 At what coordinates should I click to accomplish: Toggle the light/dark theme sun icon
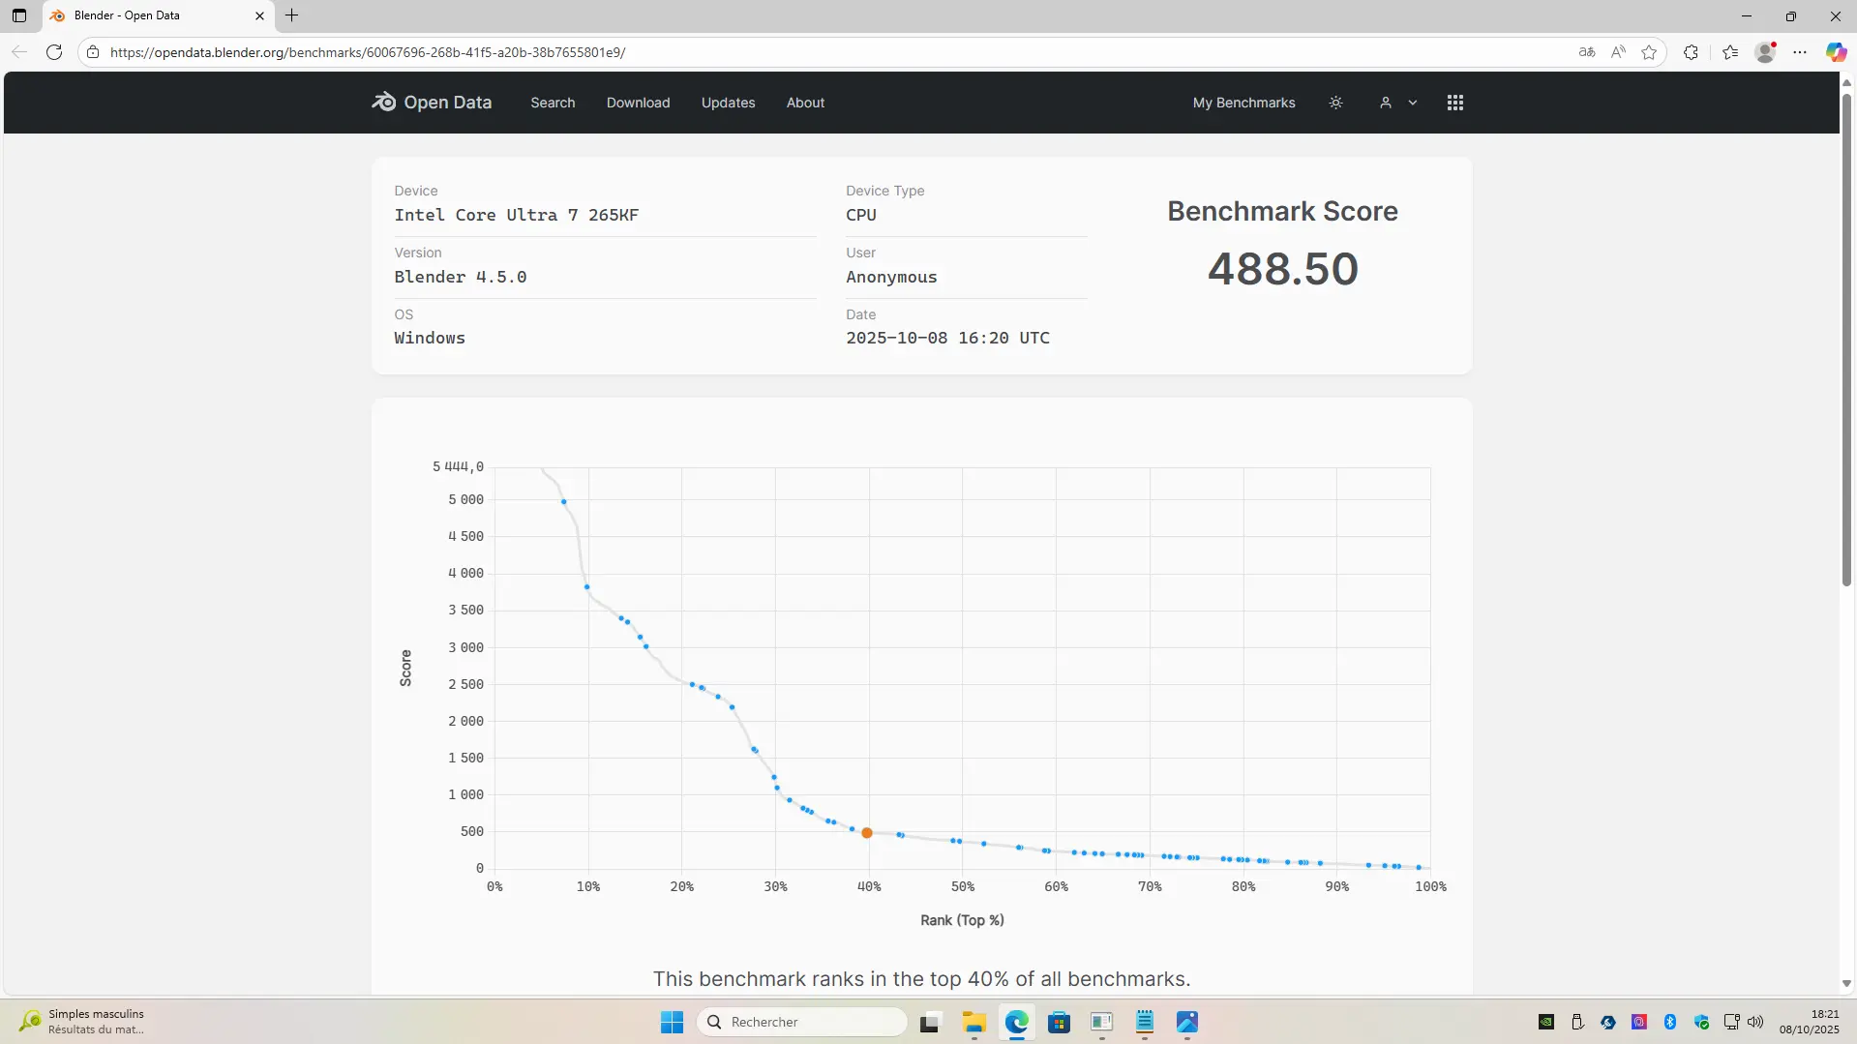[x=1336, y=103]
